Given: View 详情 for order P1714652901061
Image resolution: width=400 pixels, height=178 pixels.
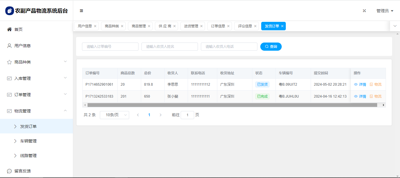Looking at the screenshot, I should [360, 84].
